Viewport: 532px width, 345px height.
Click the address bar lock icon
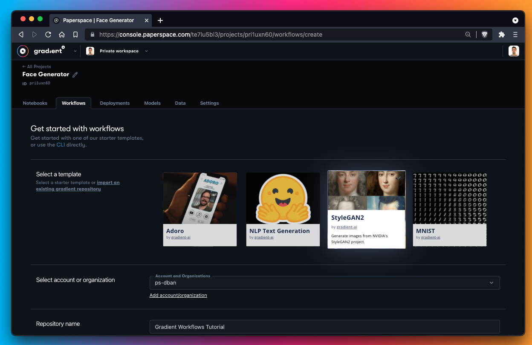point(92,34)
